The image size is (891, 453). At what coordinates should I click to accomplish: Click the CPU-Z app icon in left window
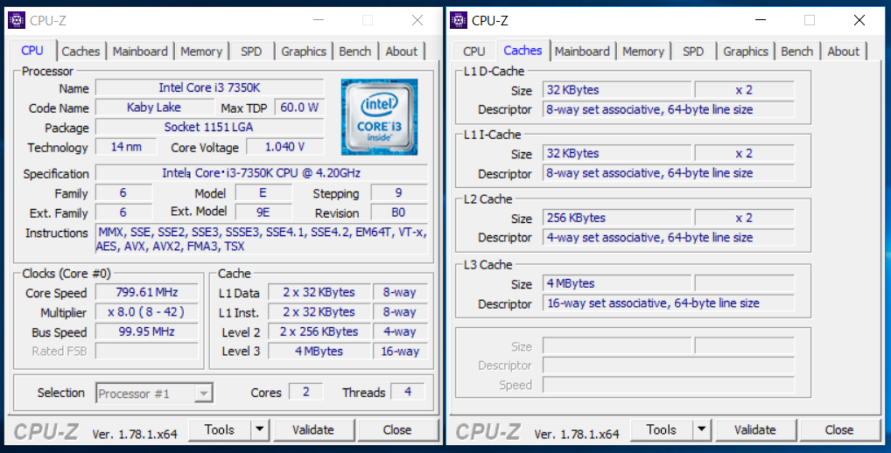click(x=17, y=20)
